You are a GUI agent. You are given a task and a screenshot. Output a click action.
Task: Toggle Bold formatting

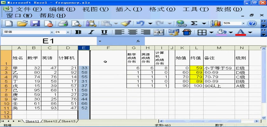point(78,32)
